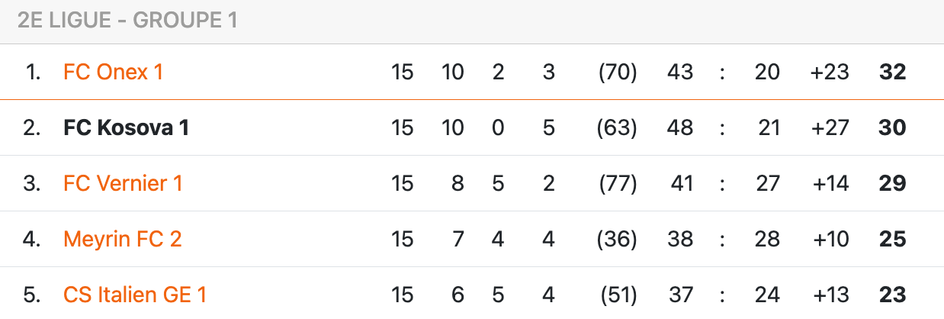Click the 2E LIGUE - GROUPE 1 header
The width and height of the screenshot is (944, 319).
tap(127, 21)
